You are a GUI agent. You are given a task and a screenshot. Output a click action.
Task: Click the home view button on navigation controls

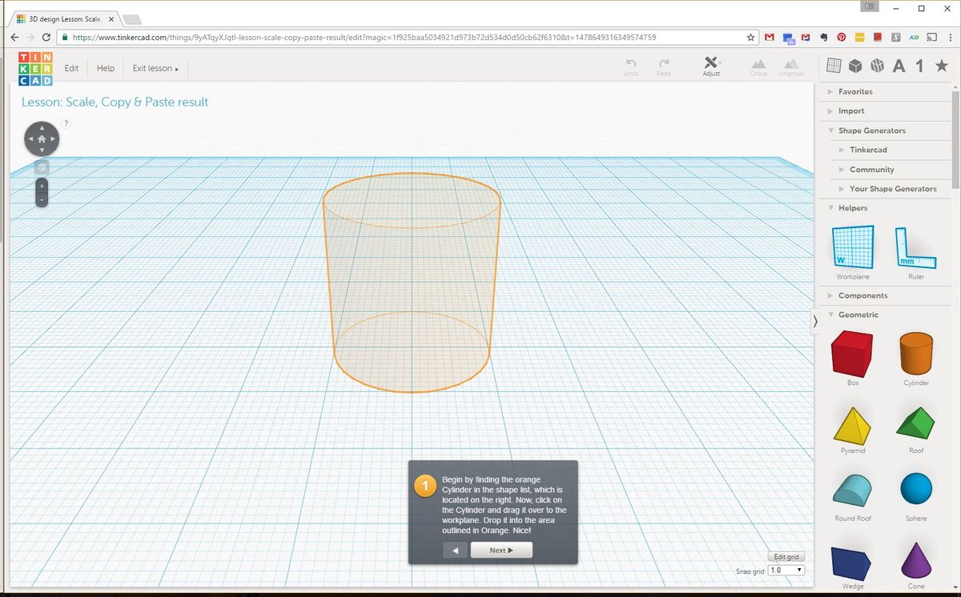pos(41,138)
